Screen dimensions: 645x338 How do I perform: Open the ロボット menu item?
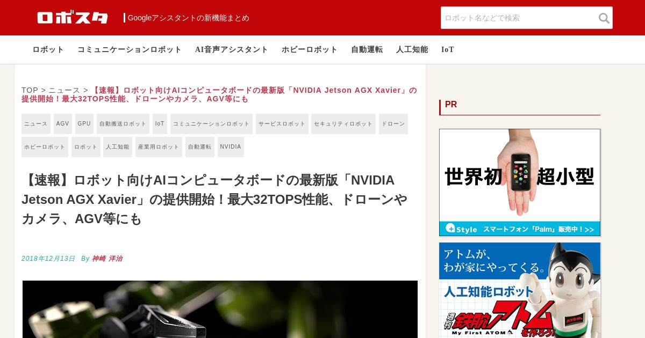(x=48, y=49)
